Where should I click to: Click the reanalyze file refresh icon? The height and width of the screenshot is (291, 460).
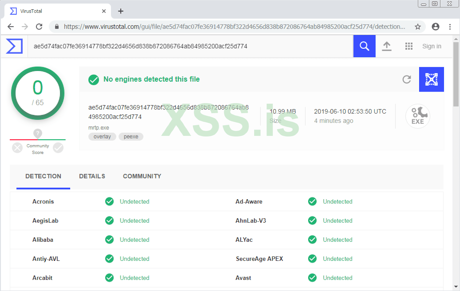coord(407,79)
